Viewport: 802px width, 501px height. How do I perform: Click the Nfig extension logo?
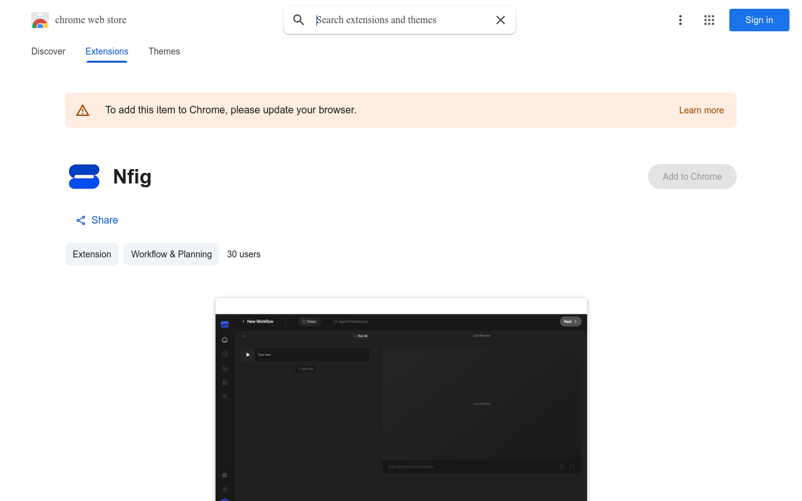pyautogui.click(x=84, y=177)
